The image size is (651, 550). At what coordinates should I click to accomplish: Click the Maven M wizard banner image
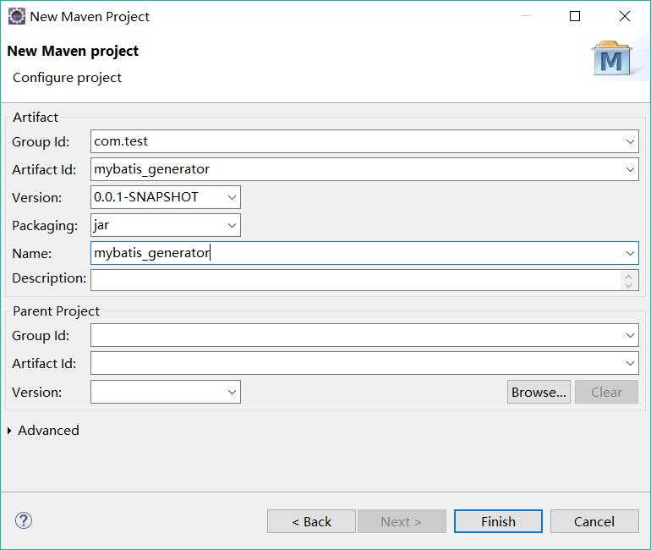(x=611, y=59)
